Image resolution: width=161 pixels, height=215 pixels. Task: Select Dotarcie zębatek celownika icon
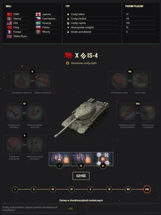tap(35, 113)
